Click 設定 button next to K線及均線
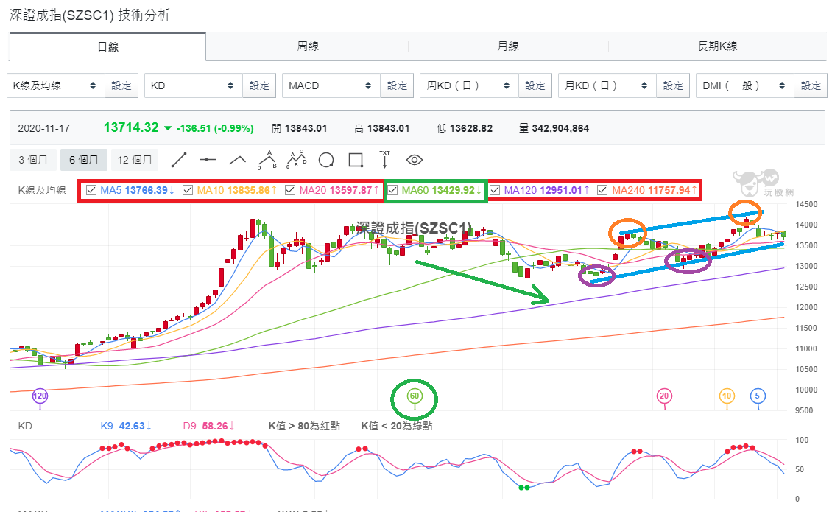 pos(121,85)
